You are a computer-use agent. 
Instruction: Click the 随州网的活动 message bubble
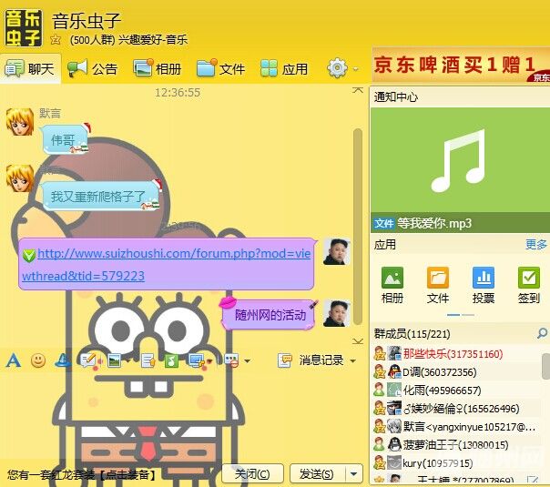(x=269, y=314)
